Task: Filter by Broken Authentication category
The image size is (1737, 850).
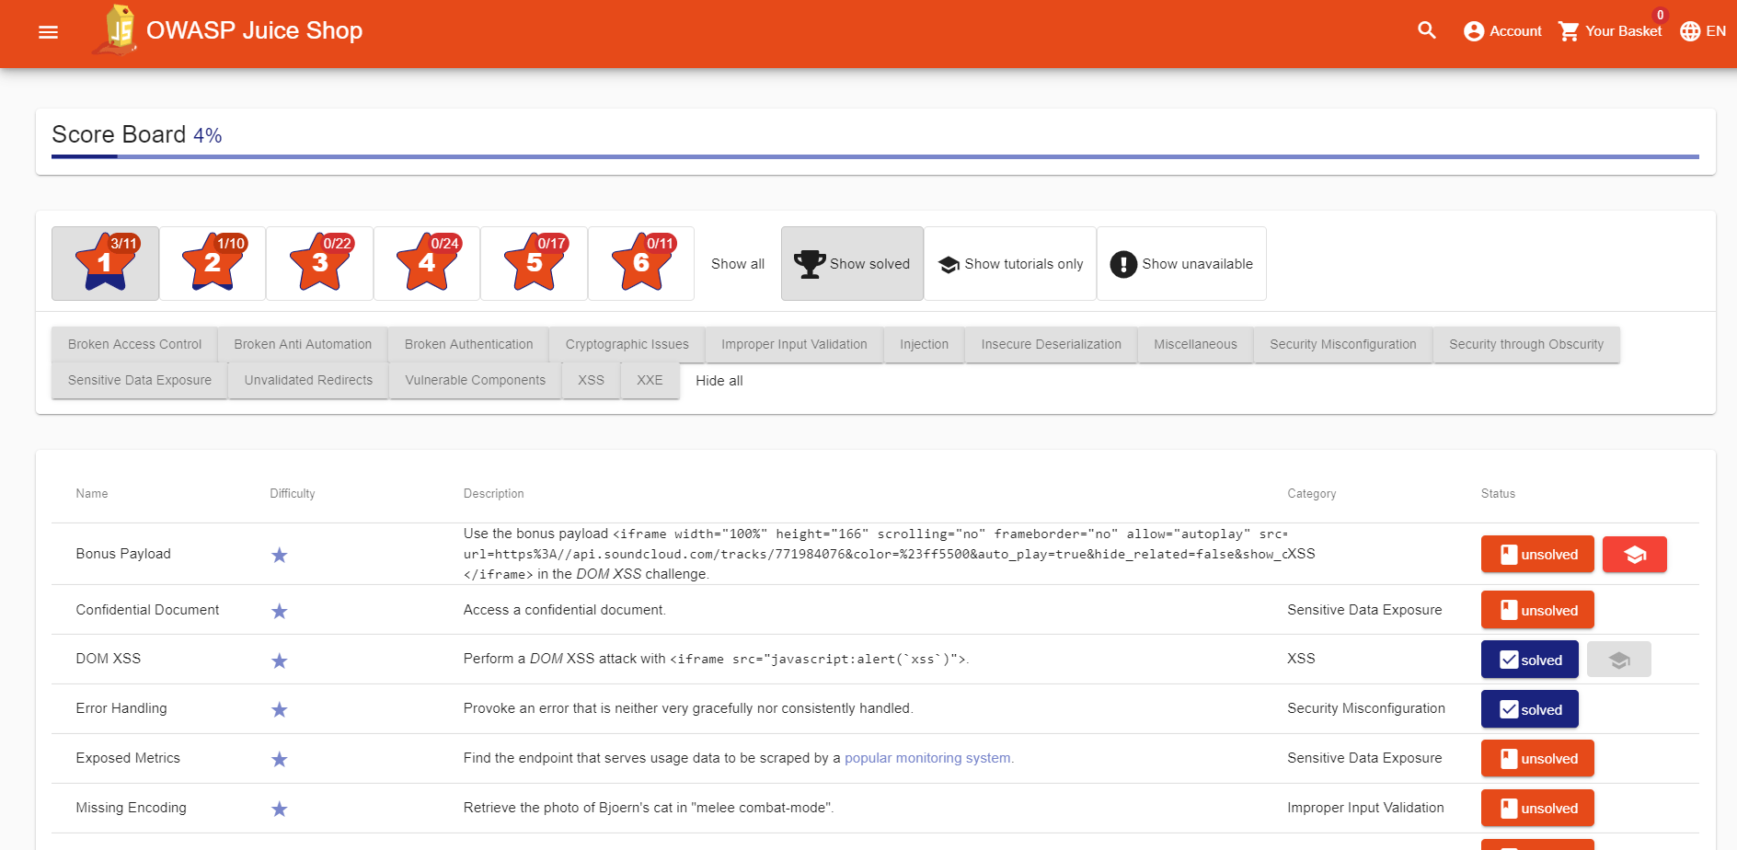Action: click(468, 345)
